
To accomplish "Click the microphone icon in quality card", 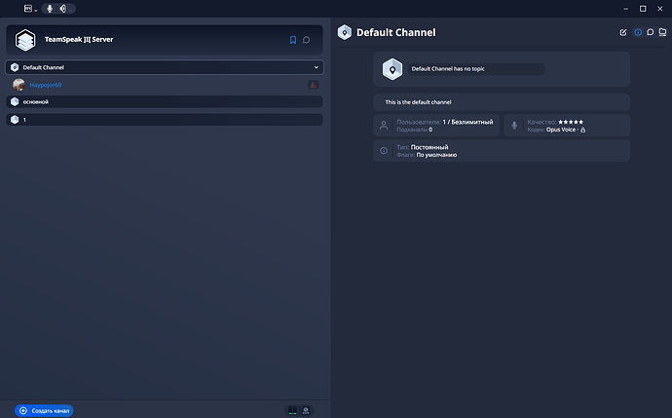I will point(514,125).
